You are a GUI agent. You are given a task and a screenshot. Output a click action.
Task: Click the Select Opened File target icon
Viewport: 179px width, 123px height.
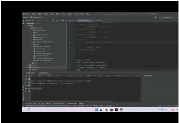[x=53, y=20]
